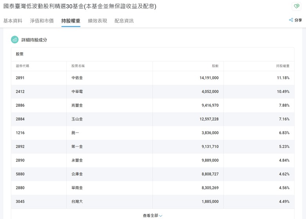Select stock code 1216
The width and height of the screenshot is (306, 219).
coord(20,133)
